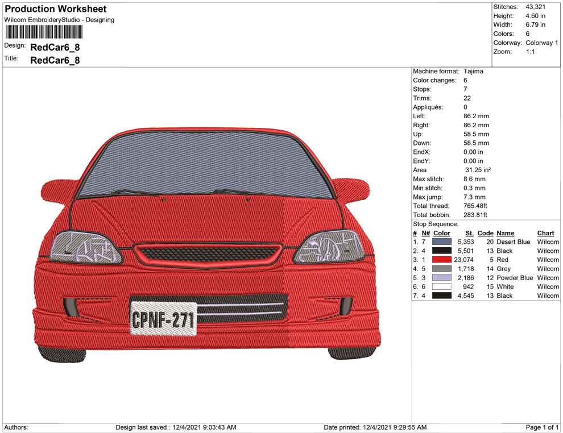Select the last Black swatch in row 7
This screenshot has width=563, height=433.
442,295
